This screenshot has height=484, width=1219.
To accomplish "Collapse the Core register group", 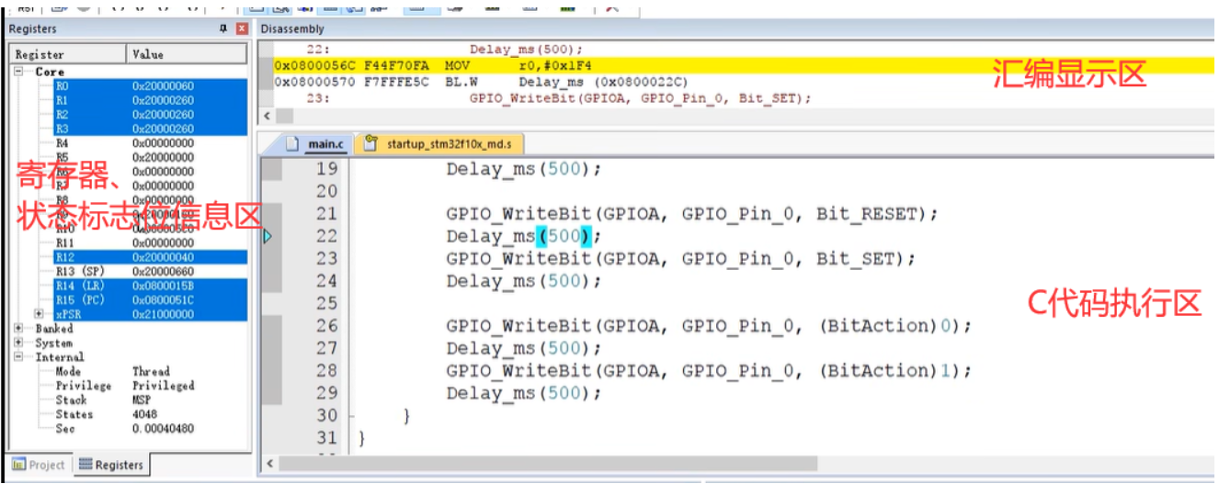I will point(18,72).
